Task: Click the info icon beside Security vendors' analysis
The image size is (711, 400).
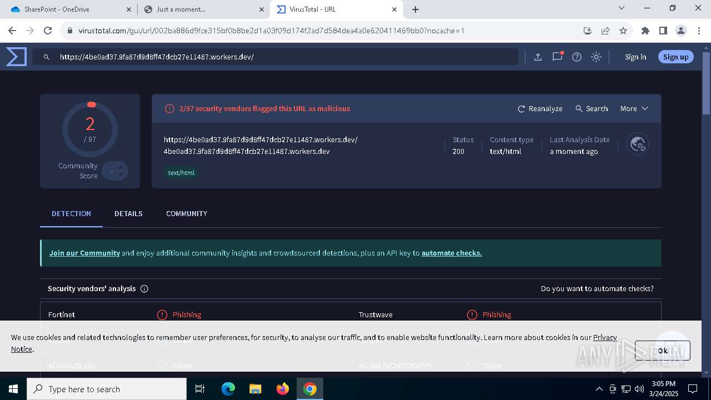Action: (144, 289)
